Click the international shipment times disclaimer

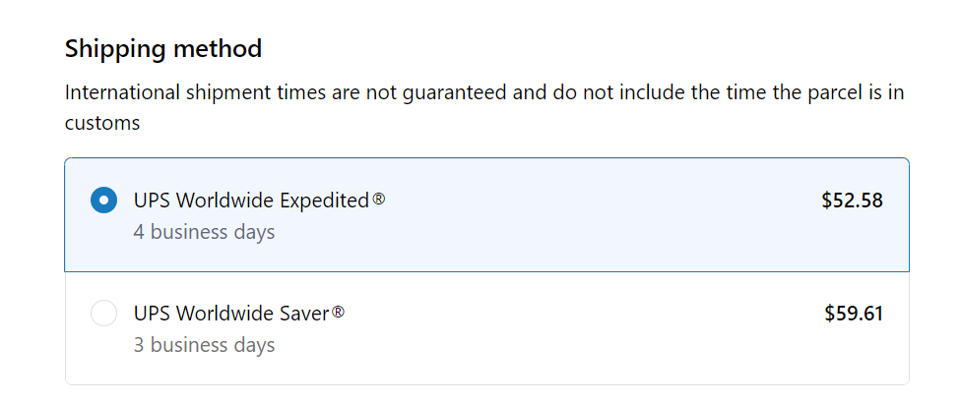tap(482, 93)
